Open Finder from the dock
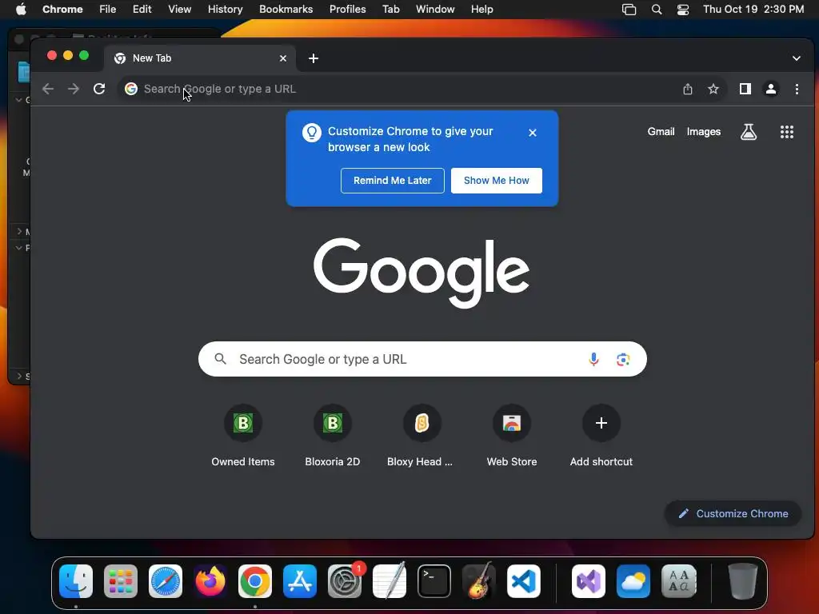The image size is (819, 614). pyautogui.click(x=76, y=581)
